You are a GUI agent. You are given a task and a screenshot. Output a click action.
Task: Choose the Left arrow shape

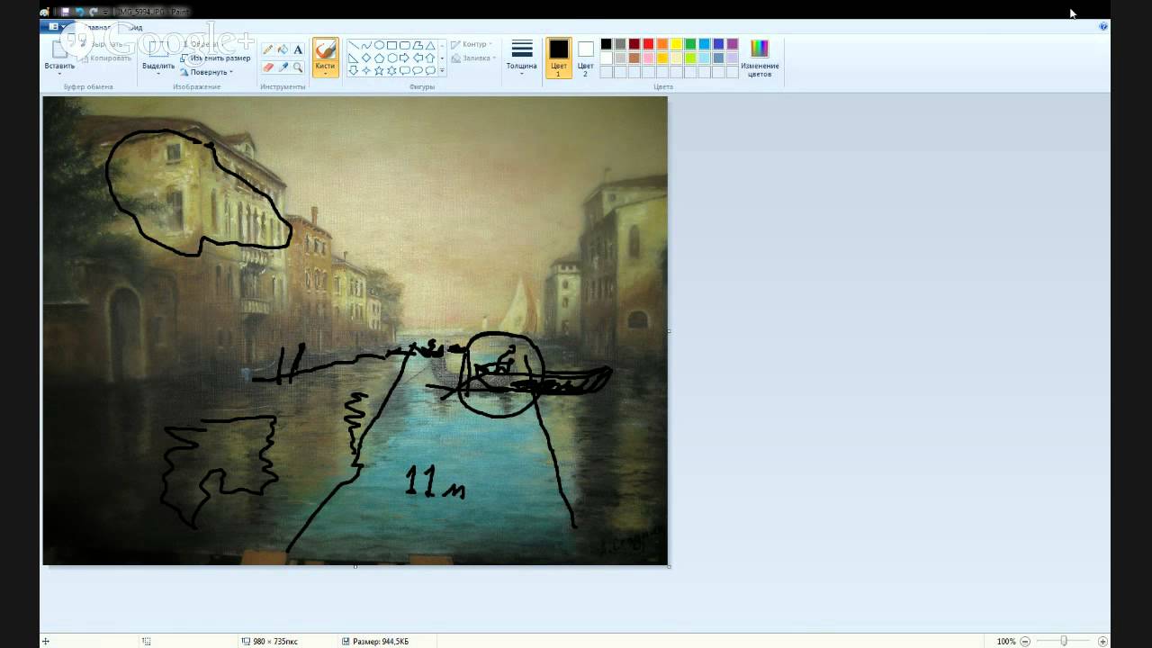[x=418, y=58]
